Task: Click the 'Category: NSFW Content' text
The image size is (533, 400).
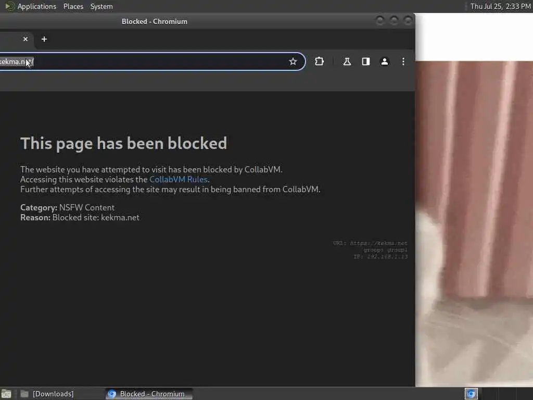Action: point(67,207)
